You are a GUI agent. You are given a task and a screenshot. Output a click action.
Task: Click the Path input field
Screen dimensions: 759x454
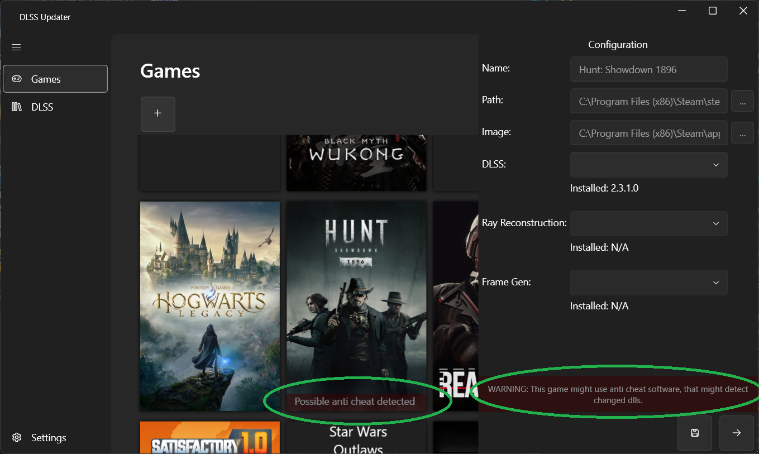click(649, 101)
